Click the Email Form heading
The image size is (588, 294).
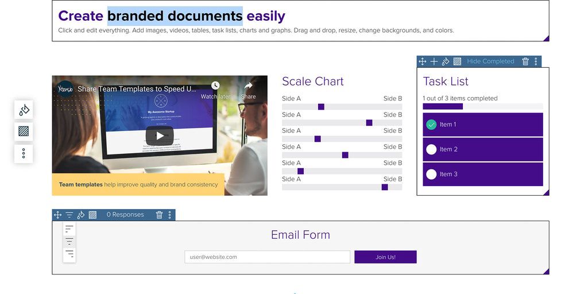(300, 235)
